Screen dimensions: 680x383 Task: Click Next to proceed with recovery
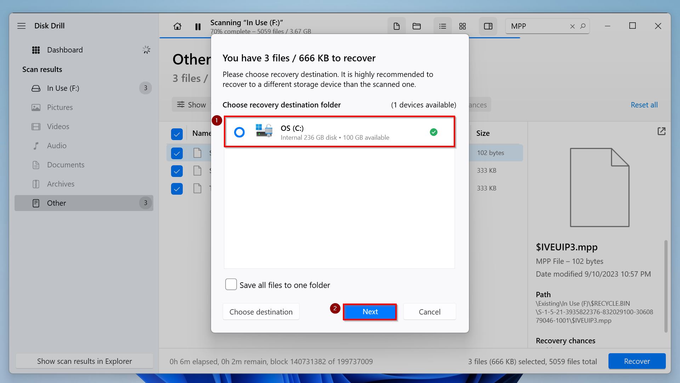coord(370,311)
